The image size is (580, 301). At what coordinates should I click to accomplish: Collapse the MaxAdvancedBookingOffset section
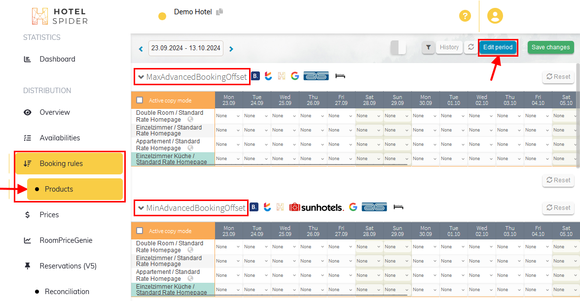(141, 77)
